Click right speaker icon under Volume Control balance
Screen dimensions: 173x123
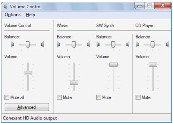pos(42,45)
